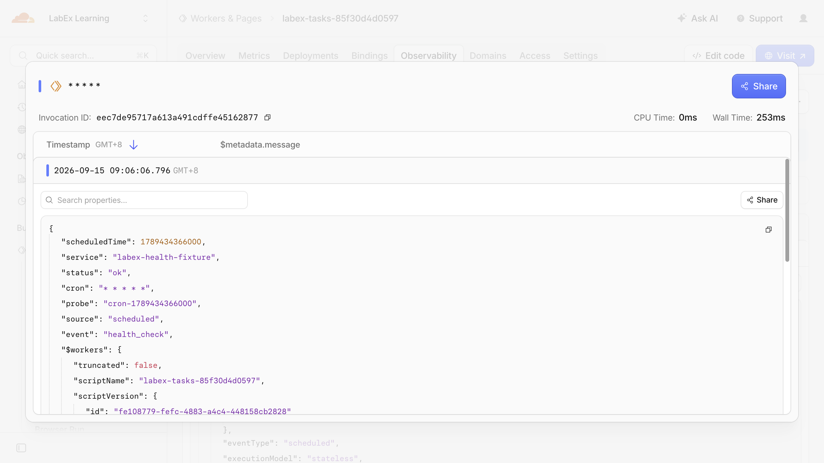The width and height of the screenshot is (824, 463).
Task: Click the labex-tasks-85f30d4d0597 breadcrumb
Action: 340,18
